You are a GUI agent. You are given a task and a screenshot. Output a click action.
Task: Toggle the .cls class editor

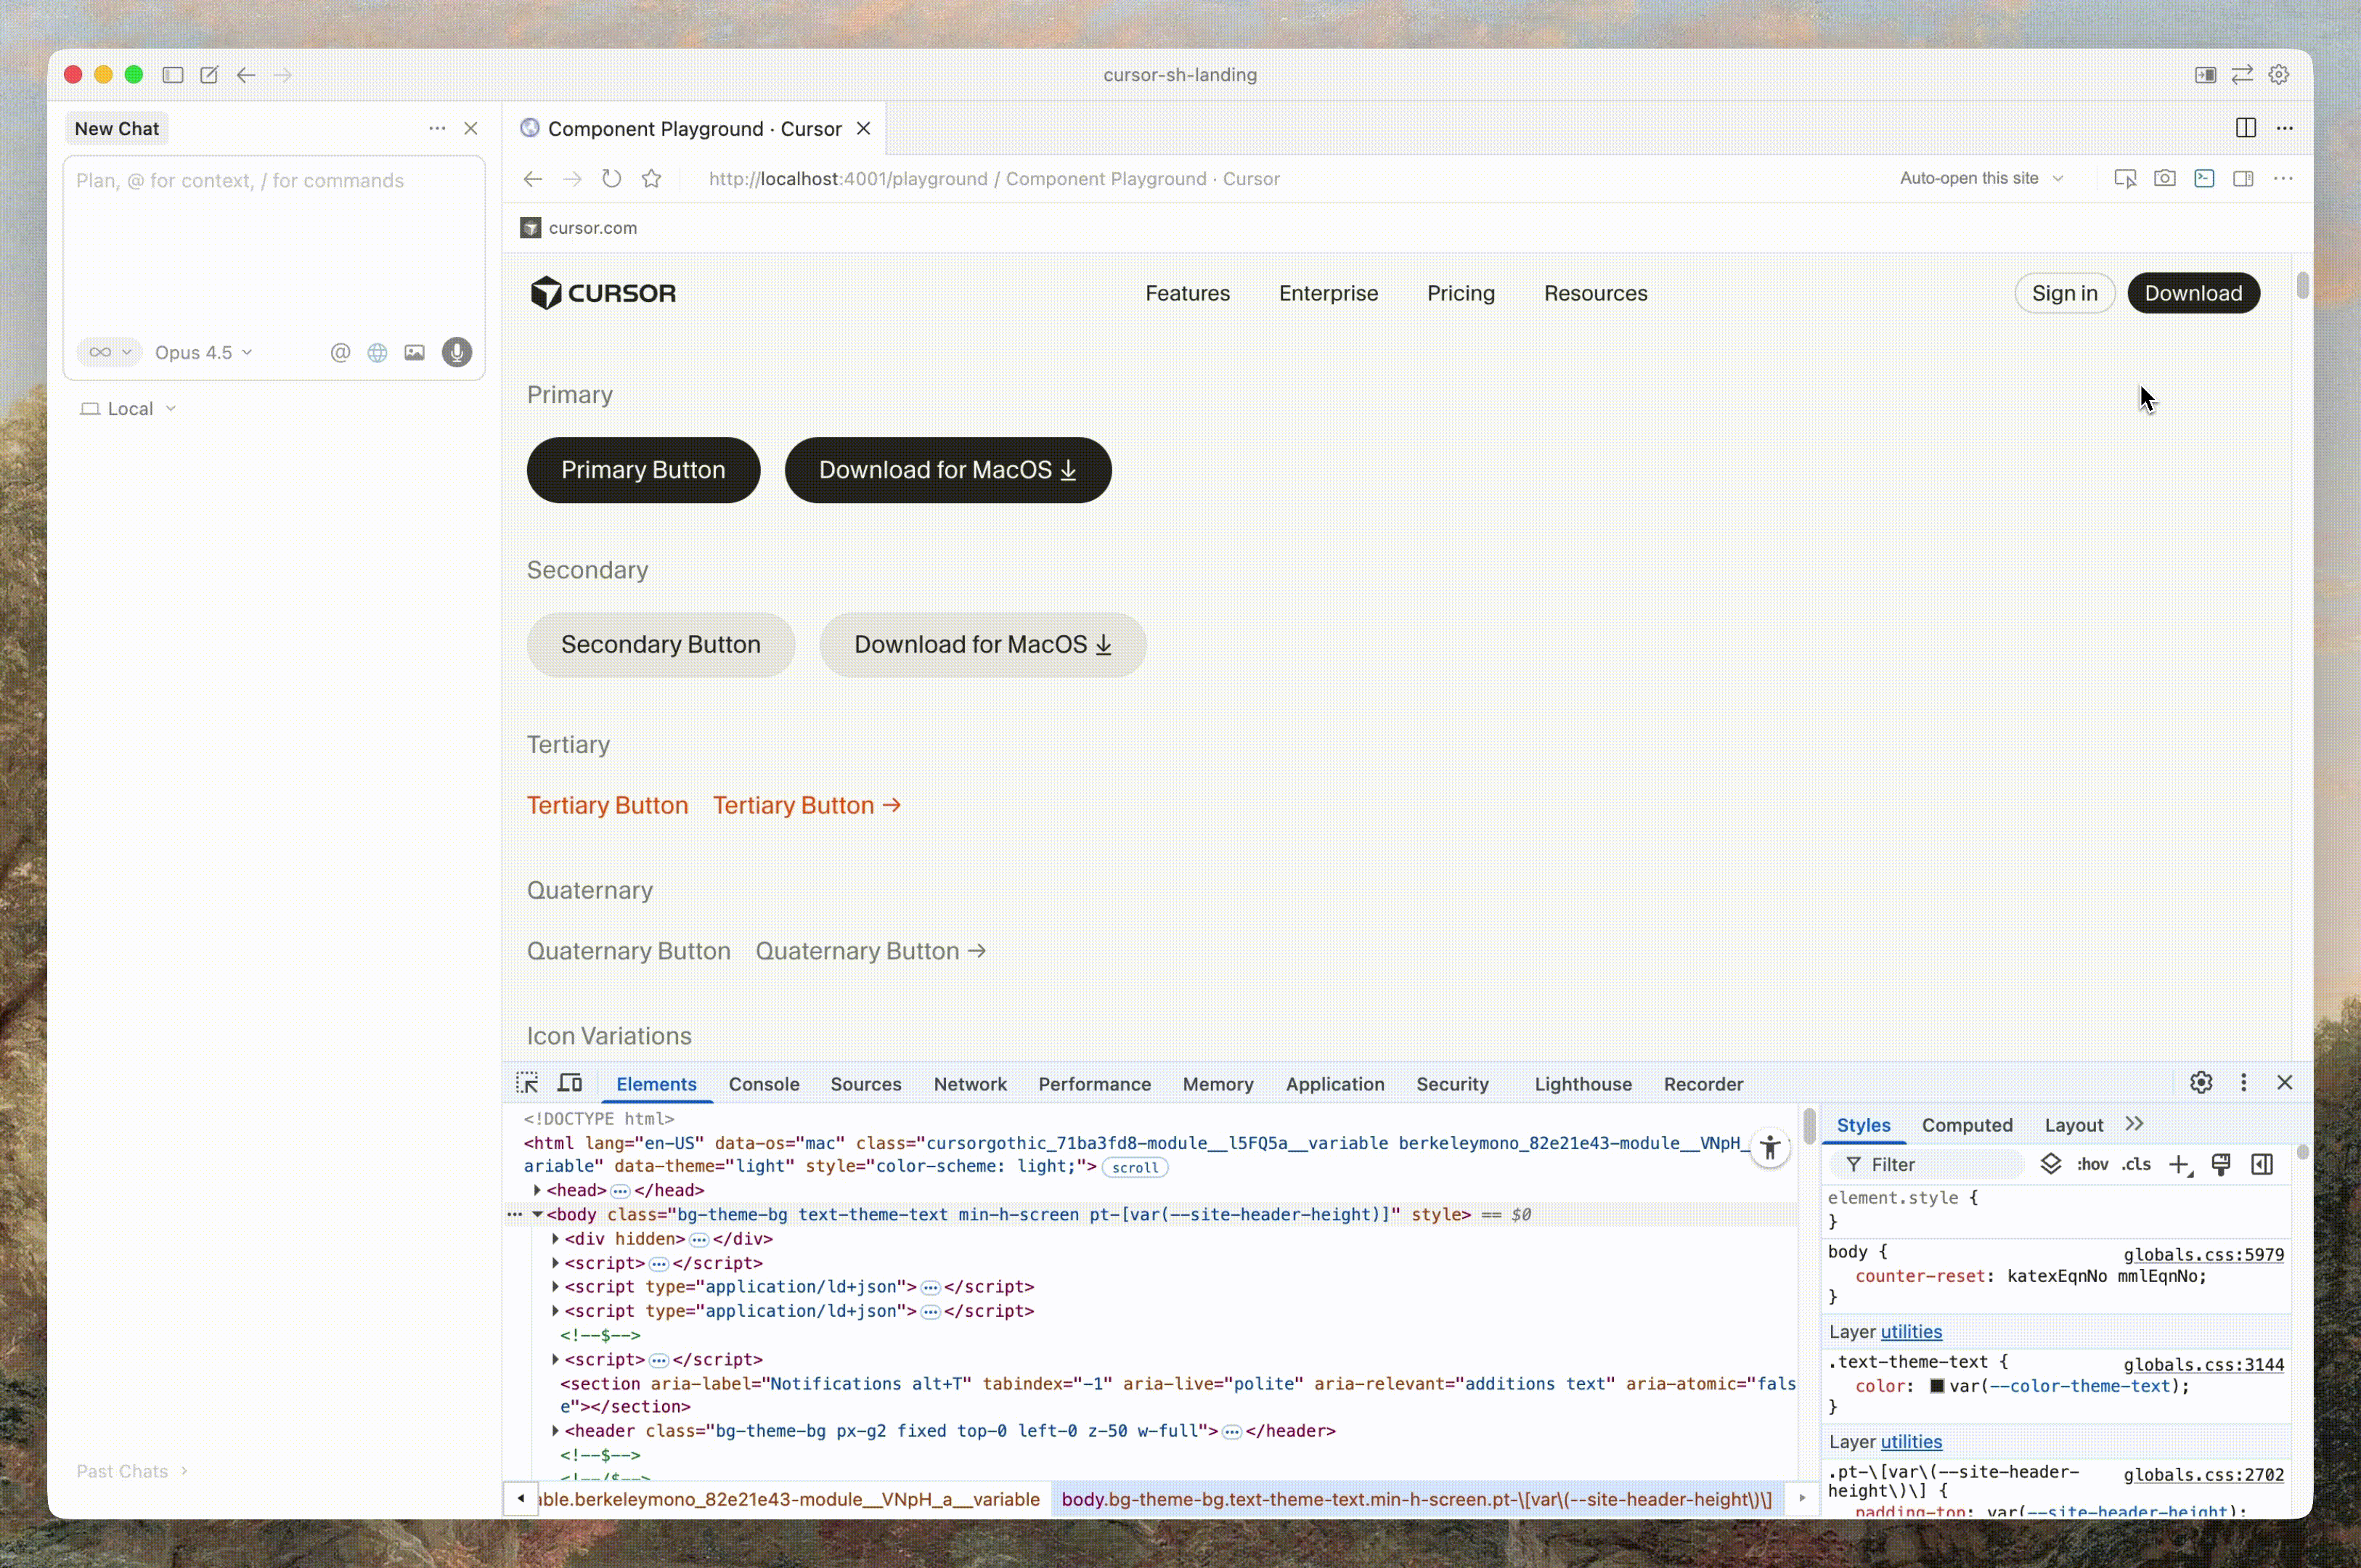2136,1164
